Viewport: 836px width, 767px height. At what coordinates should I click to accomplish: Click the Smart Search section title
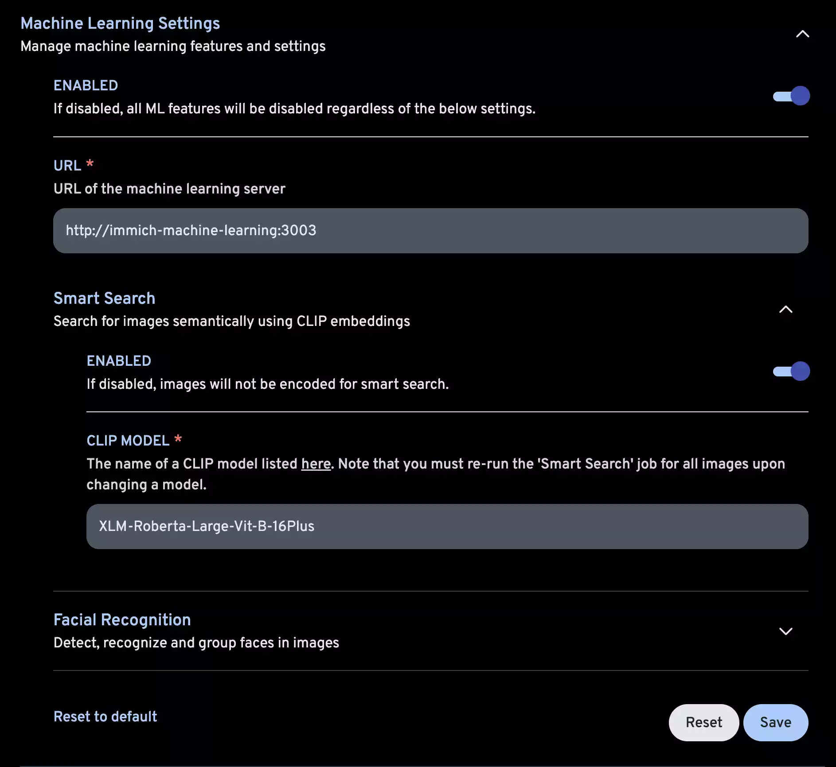coord(104,298)
